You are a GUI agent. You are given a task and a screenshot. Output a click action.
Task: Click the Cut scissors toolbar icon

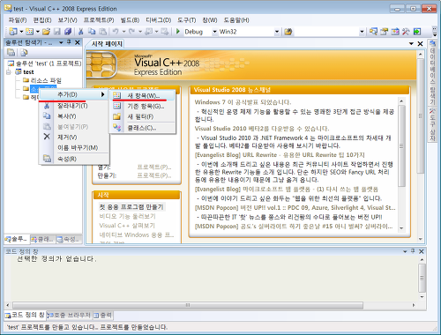coord(81,32)
